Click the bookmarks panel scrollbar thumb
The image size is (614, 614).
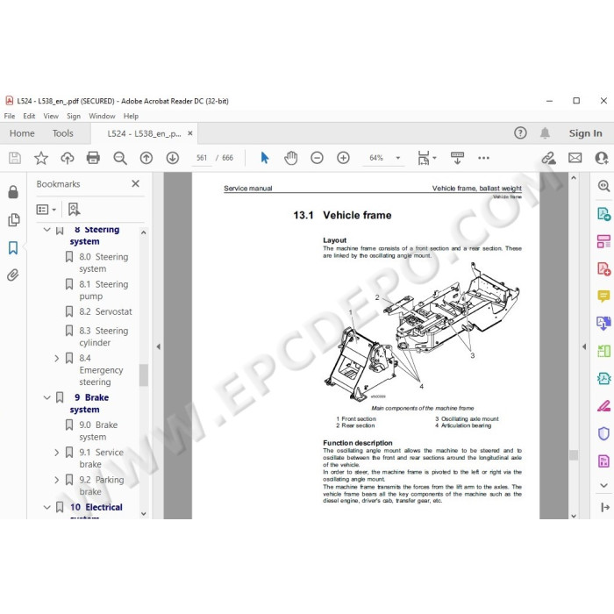(144, 375)
